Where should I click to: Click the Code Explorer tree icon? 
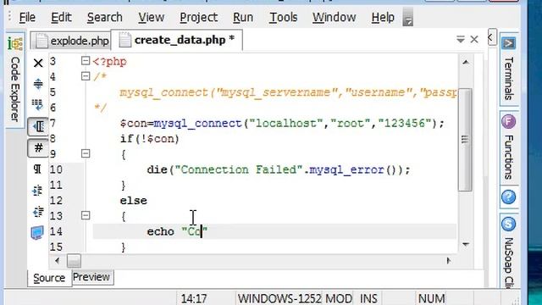[x=15, y=43]
